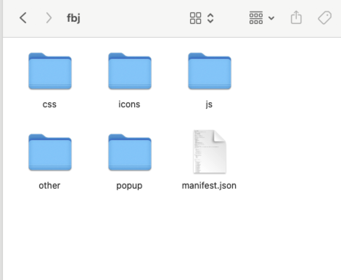Click the other folder name label
The width and height of the screenshot is (341, 280).
pos(49,186)
